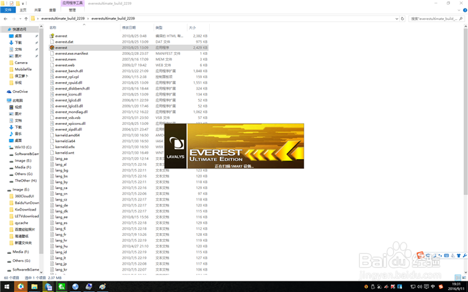Open File Explorer on the taskbar
468x292 pixels.
coord(34,287)
